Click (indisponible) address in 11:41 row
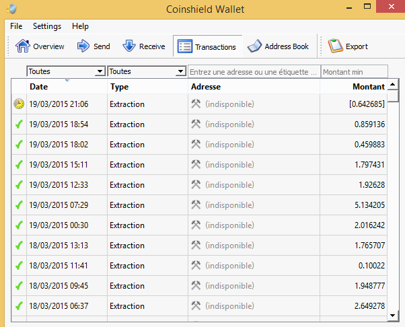This screenshot has height=327, width=405. pyautogui.click(x=229, y=266)
